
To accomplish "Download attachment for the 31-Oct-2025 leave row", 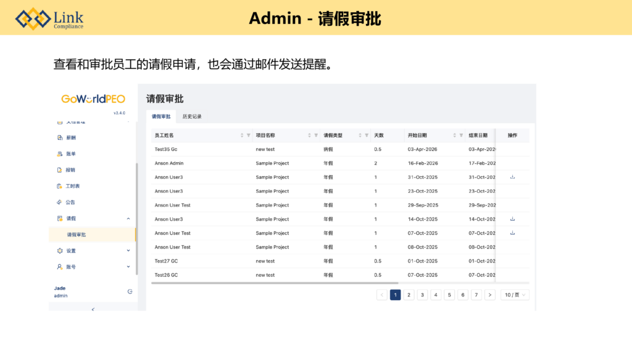I will click(x=512, y=177).
